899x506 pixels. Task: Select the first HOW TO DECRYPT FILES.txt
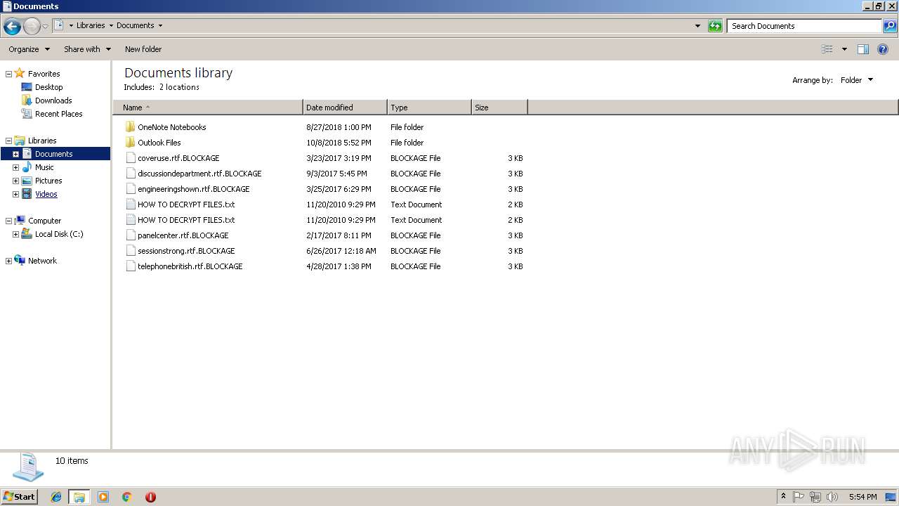[186, 205]
